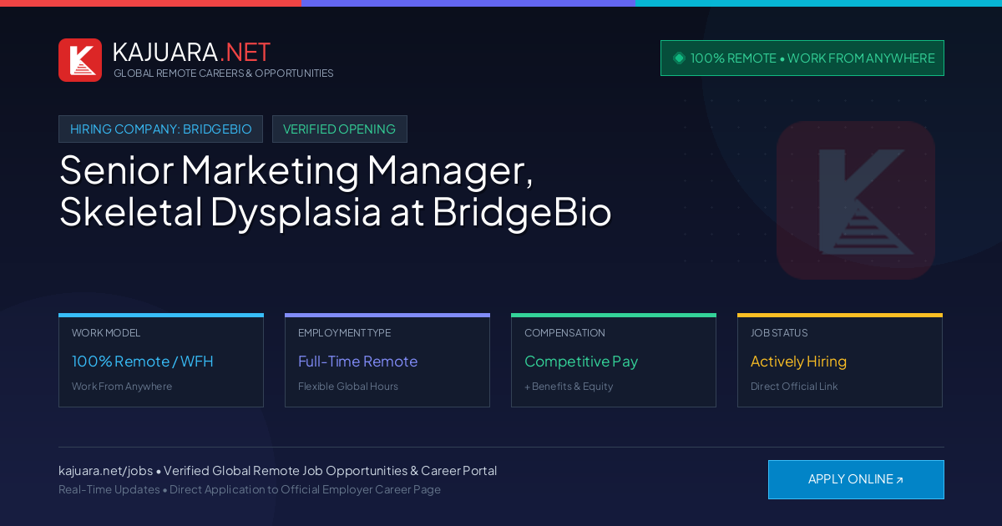Click the green diamond icon in remote badge

pyautogui.click(x=679, y=58)
